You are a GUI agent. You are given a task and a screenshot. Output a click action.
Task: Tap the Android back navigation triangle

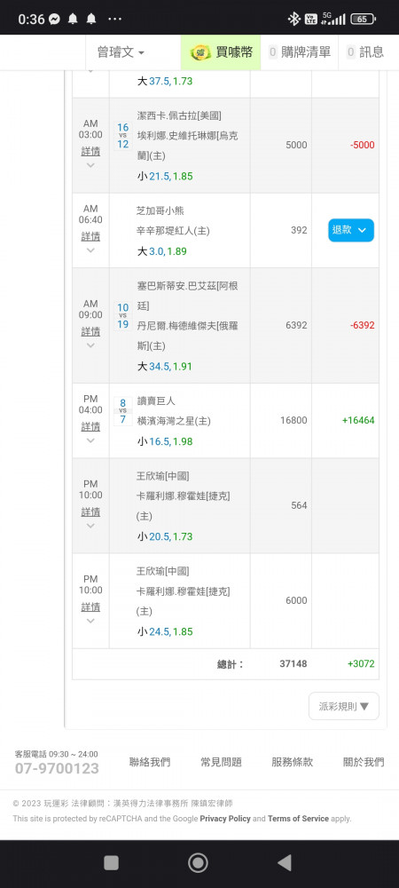pos(285,862)
